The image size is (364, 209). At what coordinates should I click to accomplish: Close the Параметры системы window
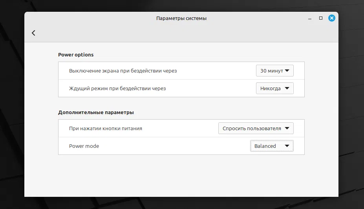[332, 18]
